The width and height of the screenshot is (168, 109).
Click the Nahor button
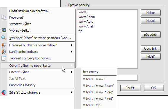[x=151, y=13]
